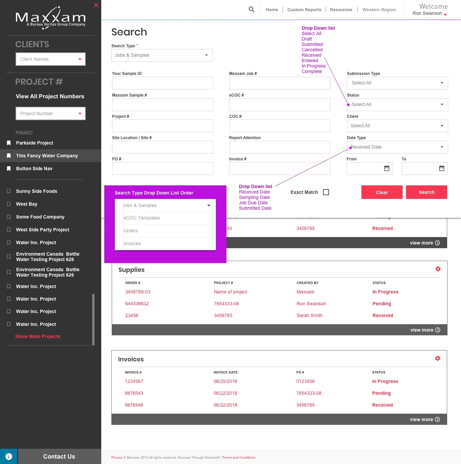
Task: Click the info icon at bottom left
Action: [9, 457]
